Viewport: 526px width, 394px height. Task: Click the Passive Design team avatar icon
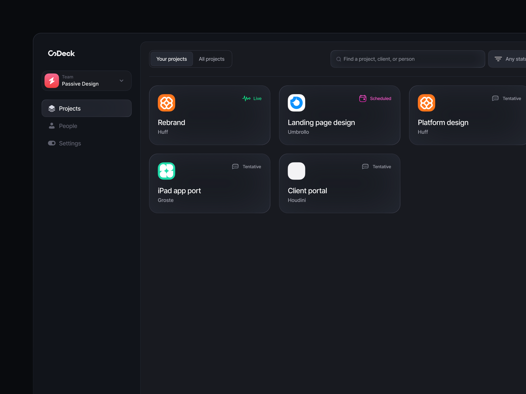click(x=52, y=81)
